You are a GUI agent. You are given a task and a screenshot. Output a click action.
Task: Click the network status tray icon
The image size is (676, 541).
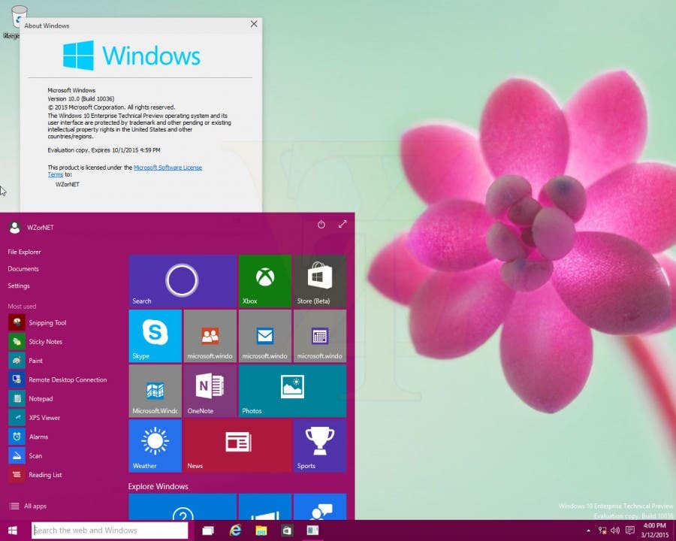pos(602,530)
